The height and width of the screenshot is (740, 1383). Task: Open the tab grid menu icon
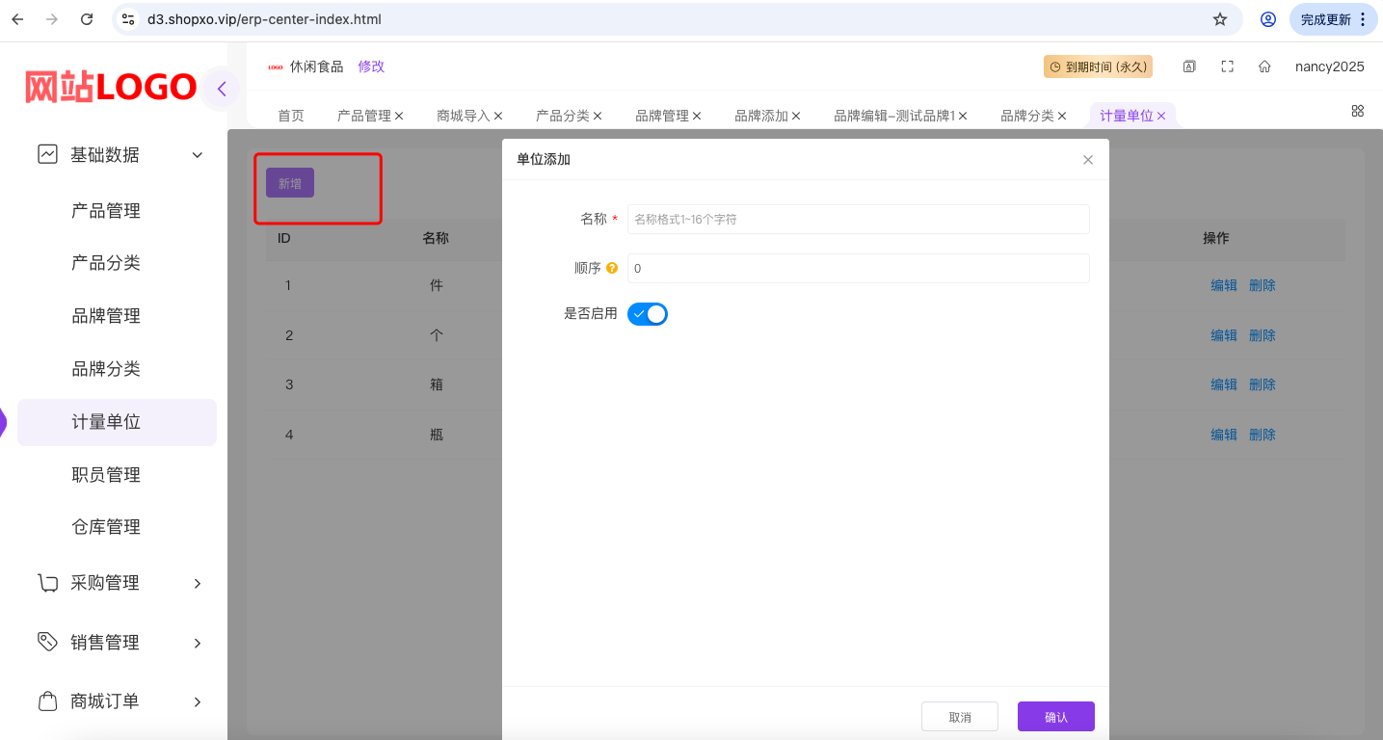pyautogui.click(x=1357, y=111)
